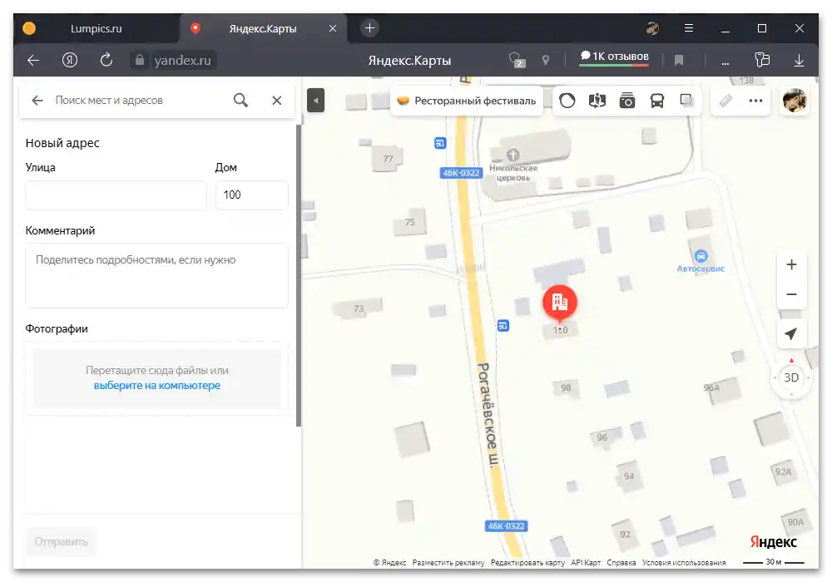The width and height of the screenshot is (832, 582).
Task: Collapse the side panel with arrow toggle
Action: (315, 100)
